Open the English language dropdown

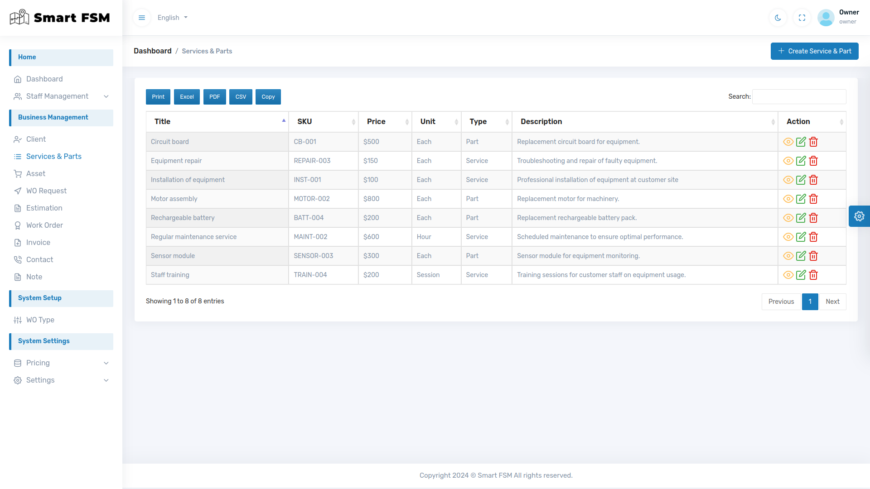click(x=172, y=18)
